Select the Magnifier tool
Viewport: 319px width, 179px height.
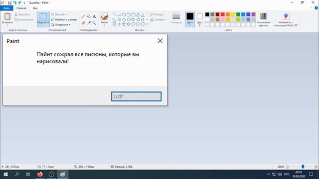click(x=94, y=23)
